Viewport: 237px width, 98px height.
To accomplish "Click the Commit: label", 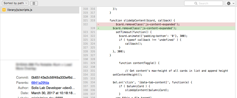I will (x=23, y=78).
